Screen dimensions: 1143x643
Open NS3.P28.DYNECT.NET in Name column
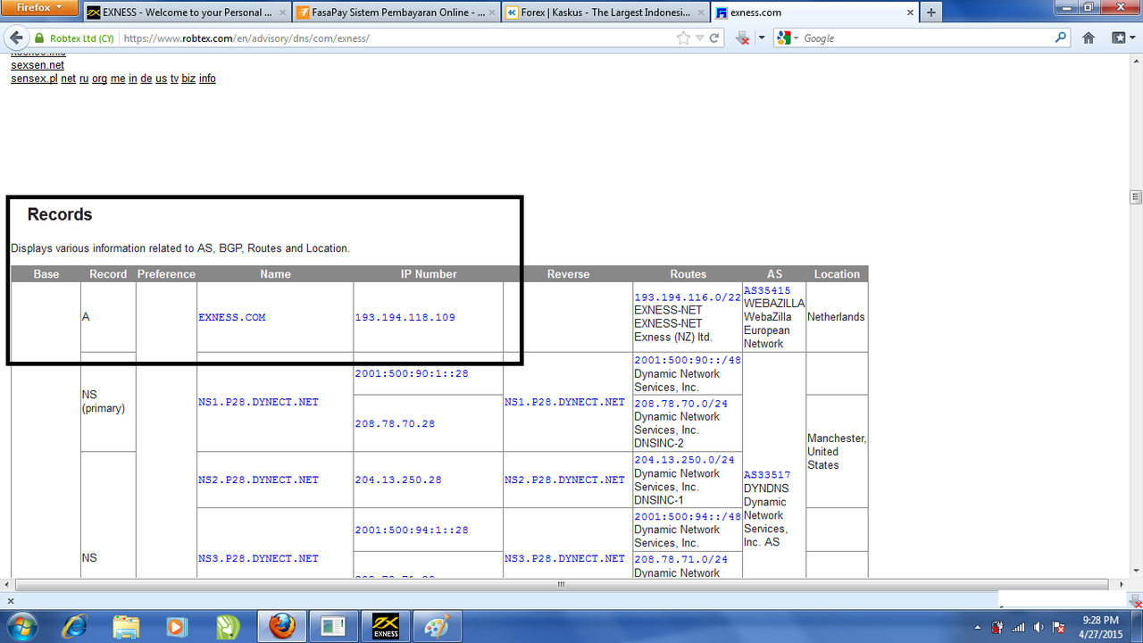(258, 558)
